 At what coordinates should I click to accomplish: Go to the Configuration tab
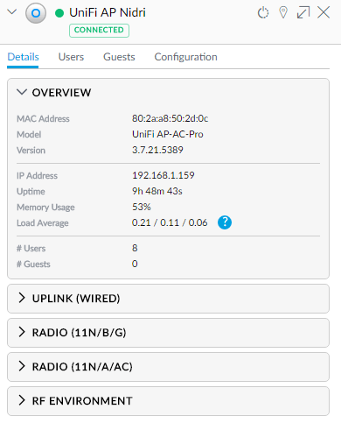pyautogui.click(x=185, y=57)
